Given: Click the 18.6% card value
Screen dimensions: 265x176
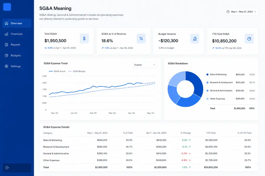Looking at the screenshot, I should pyautogui.click(x=107, y=41).
